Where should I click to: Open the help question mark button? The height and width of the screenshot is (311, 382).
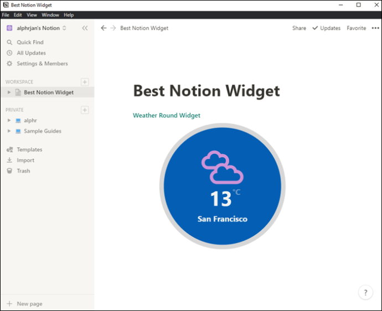[x=365, y=292]
